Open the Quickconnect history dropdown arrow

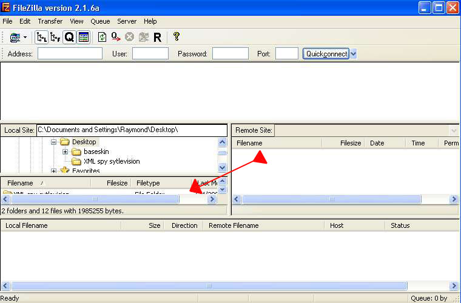[x=354, y=54]
